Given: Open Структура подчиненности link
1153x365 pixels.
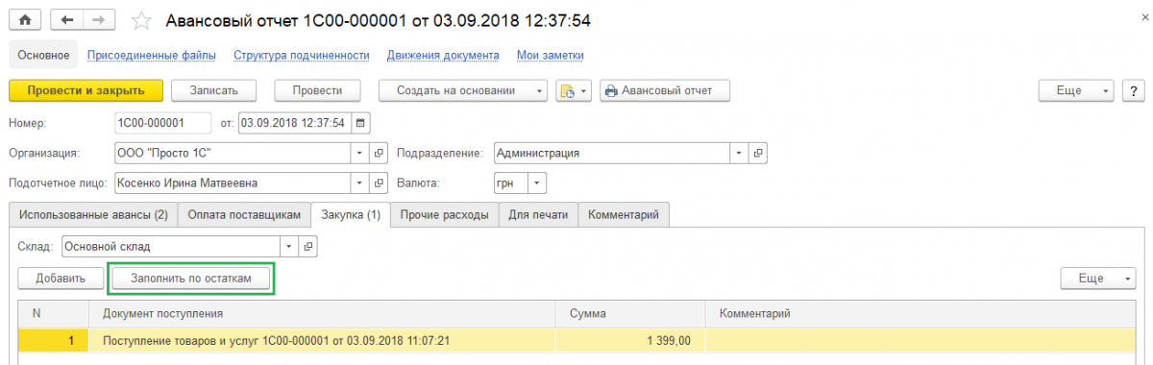Looking at the screenshot, I should coord(302,56).
